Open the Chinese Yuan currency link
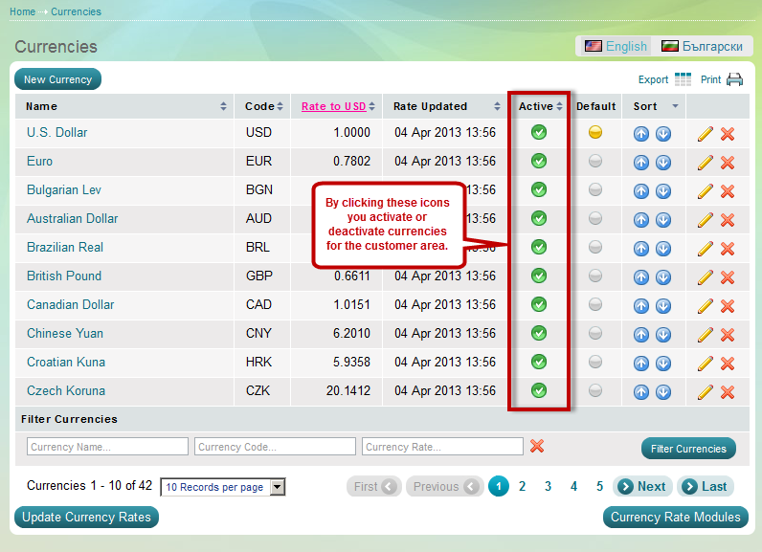 tap(65, 334)
